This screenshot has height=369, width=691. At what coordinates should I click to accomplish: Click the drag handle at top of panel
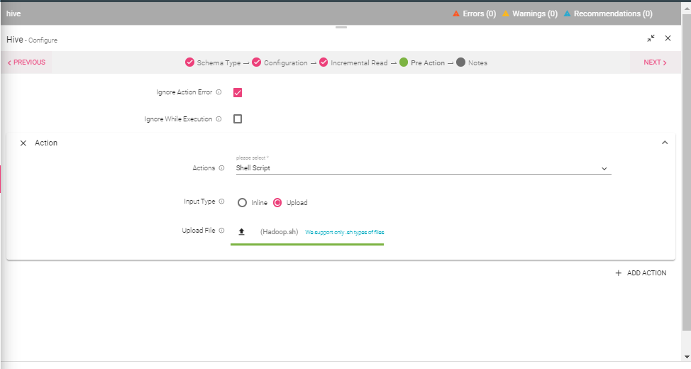pyautogui.click(x=341, y=28)
